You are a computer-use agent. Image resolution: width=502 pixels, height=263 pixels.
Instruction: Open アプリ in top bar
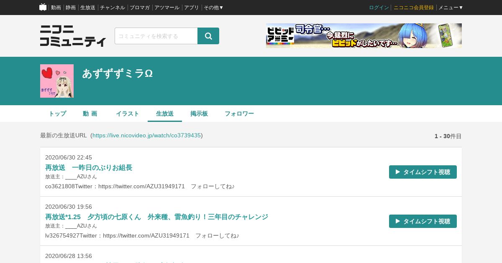192,8
